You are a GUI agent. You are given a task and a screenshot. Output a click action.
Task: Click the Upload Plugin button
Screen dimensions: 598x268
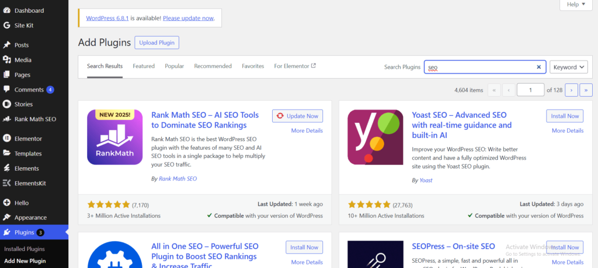[157, 43]
